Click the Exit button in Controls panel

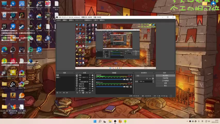(x=166, y=86)
